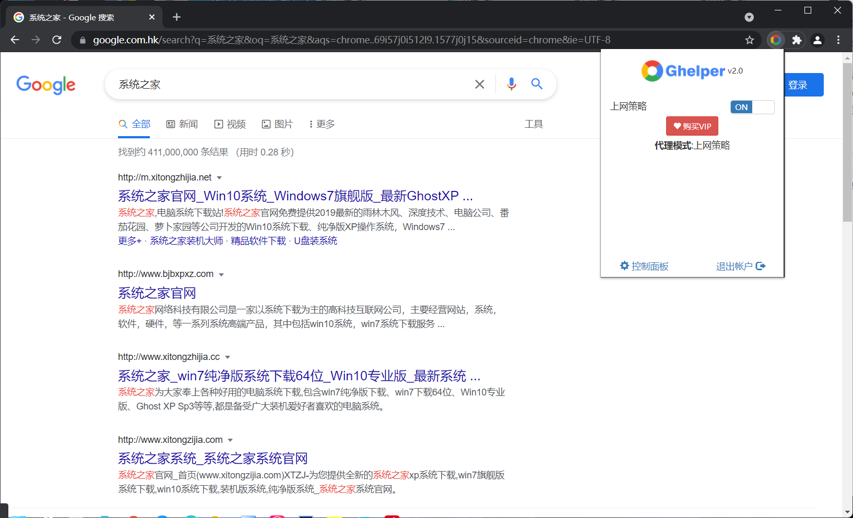The image size is (853, 518).
Task: Clear the search box with X icon
Action: [479, 84]
